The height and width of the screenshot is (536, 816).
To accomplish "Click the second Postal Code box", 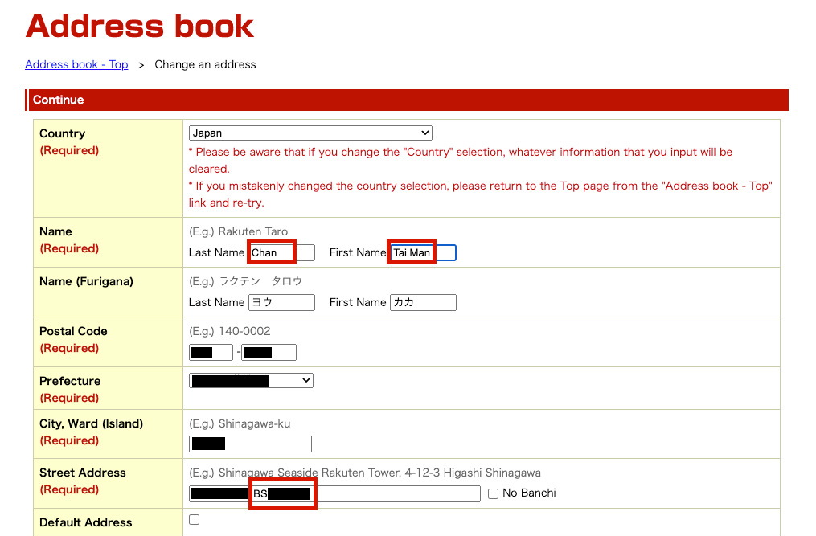I will click(269, 352).
